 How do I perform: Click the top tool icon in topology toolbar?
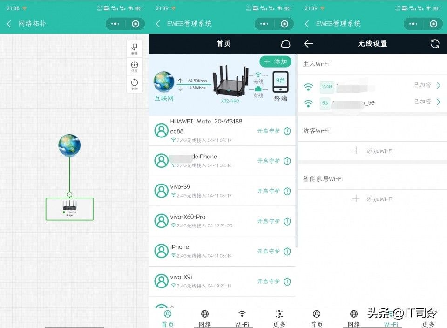point(134,49)
